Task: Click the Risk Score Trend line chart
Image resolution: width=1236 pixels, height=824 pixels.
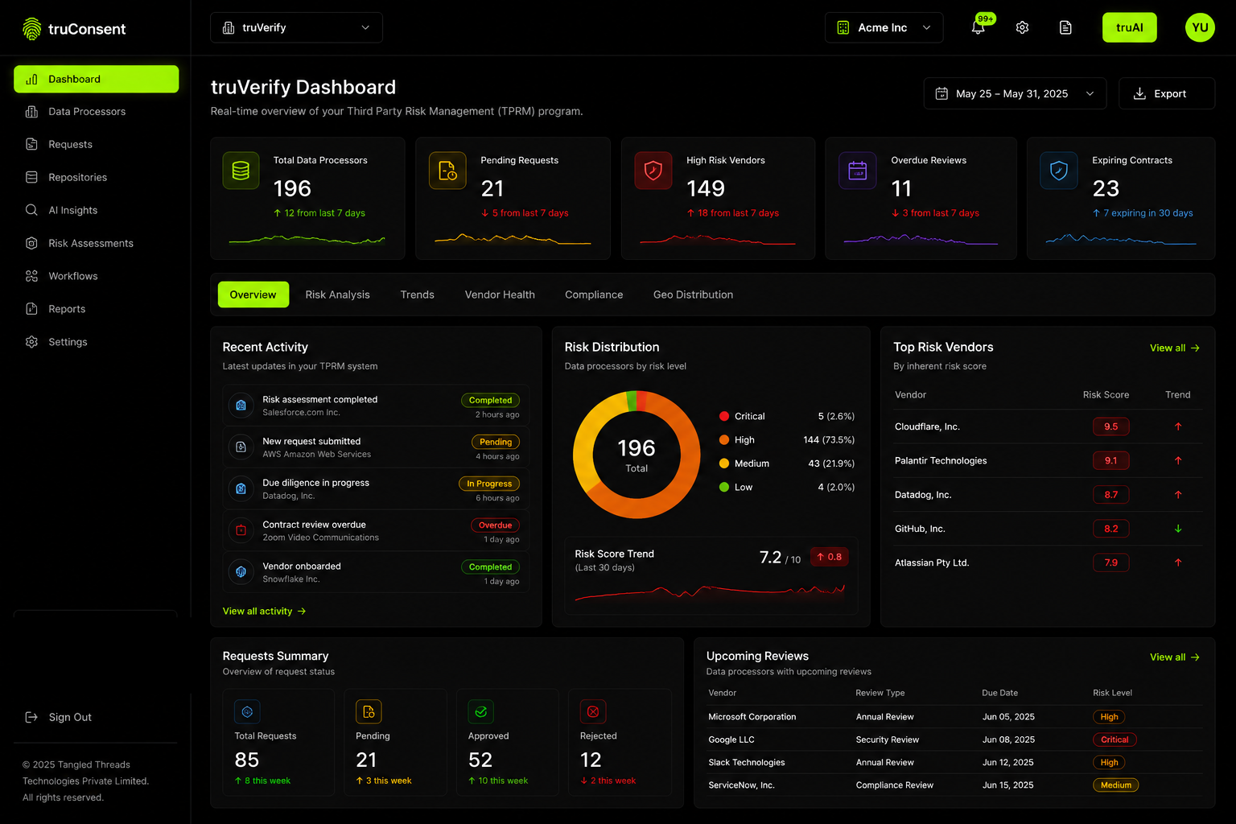Action: [x=710, y=594]
